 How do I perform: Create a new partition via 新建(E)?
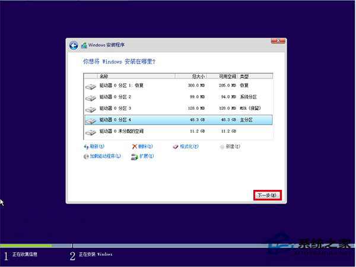[x=233, y=147]
